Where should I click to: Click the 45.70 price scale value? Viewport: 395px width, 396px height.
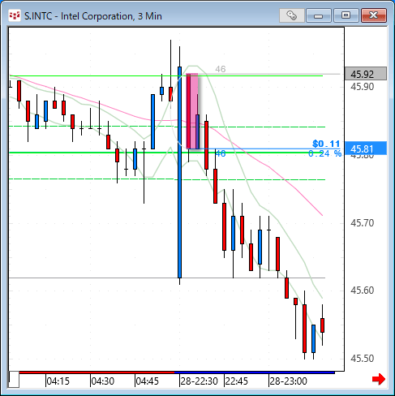(363, 223)
